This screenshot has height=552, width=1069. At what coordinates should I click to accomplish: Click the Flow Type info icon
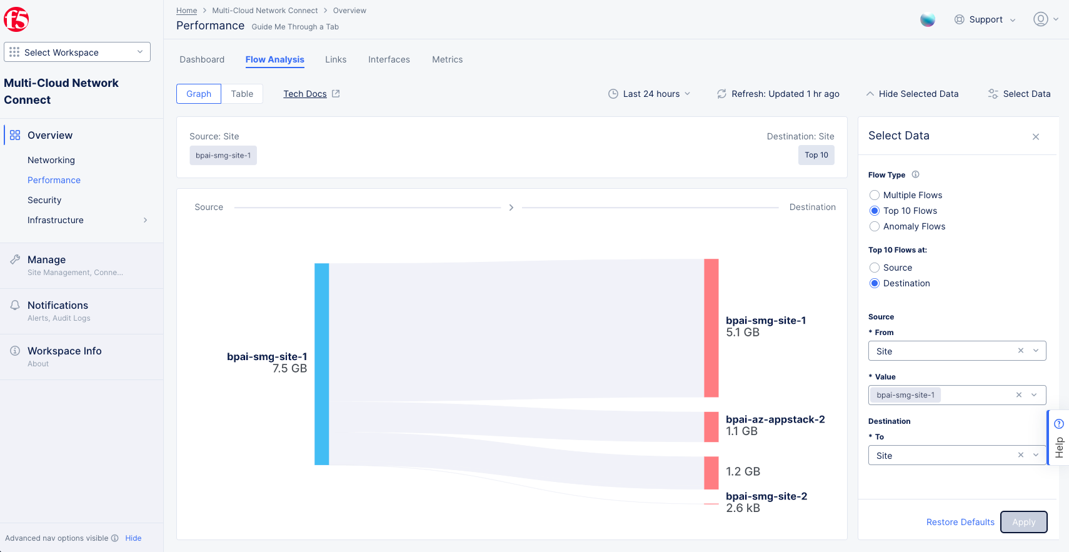coord(915,174)
